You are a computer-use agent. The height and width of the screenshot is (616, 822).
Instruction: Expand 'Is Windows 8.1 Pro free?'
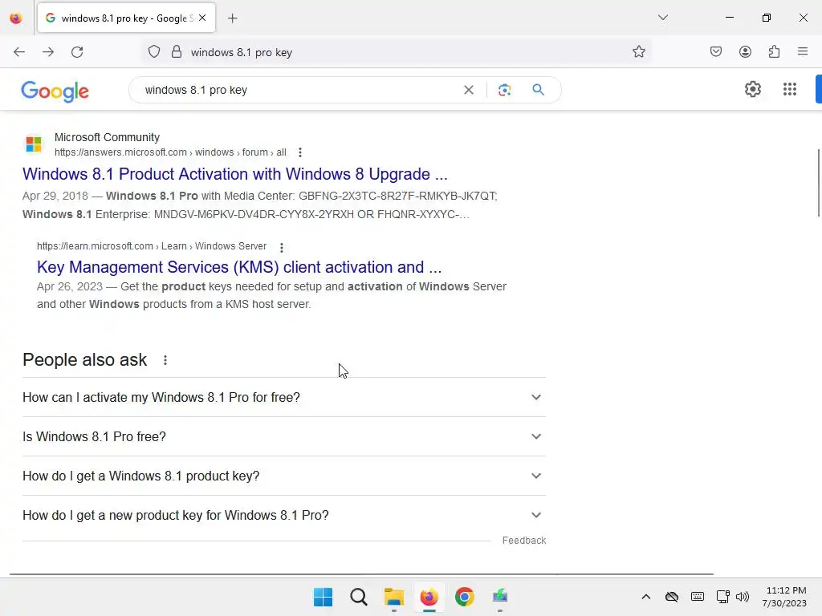coord(283,437)
